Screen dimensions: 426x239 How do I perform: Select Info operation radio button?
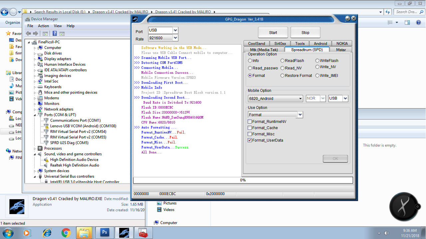pyautogui.click(x=250, y=61)
